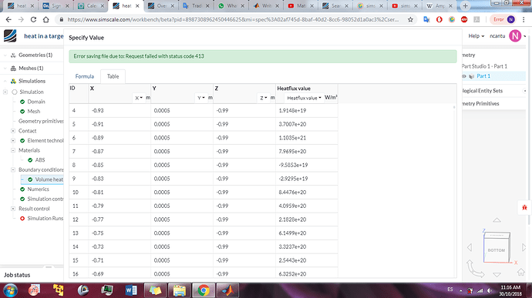Switch to the Wikipedia browser tab
The width and height of the screenshot is (532, 298).
point(439,5)
